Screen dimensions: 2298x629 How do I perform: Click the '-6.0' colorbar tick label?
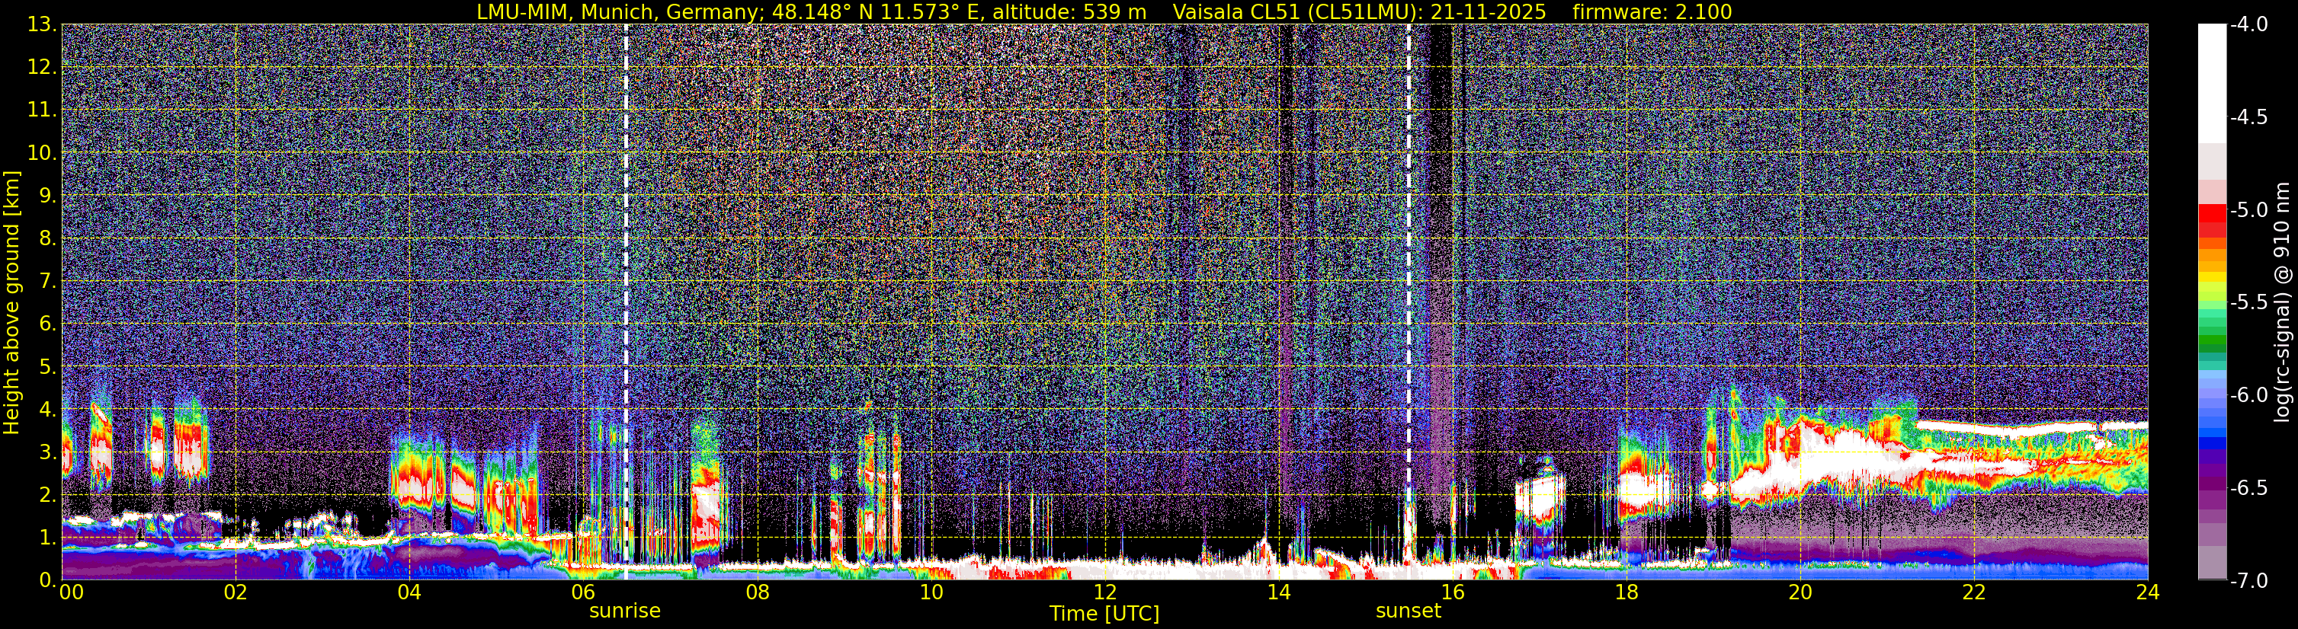click(x=2248, y=394)
